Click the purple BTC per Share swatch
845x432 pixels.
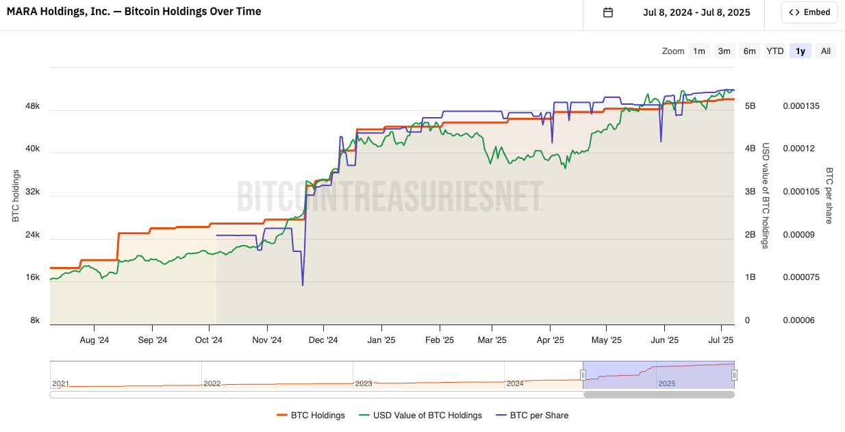501,415
